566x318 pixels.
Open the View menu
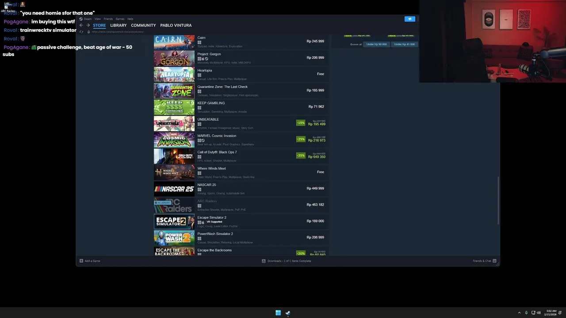[x=98, y=19]
